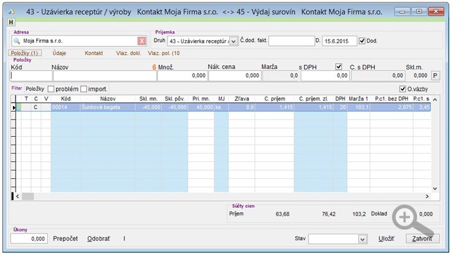This screenshot has width=452, height=255.
Task: Click the C marker in the first row
Action: [36, 107]
